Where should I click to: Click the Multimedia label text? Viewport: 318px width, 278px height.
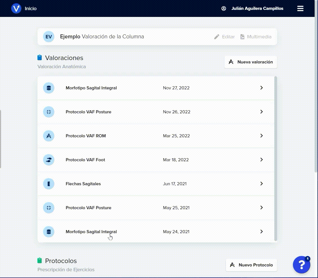coord(259,37)
